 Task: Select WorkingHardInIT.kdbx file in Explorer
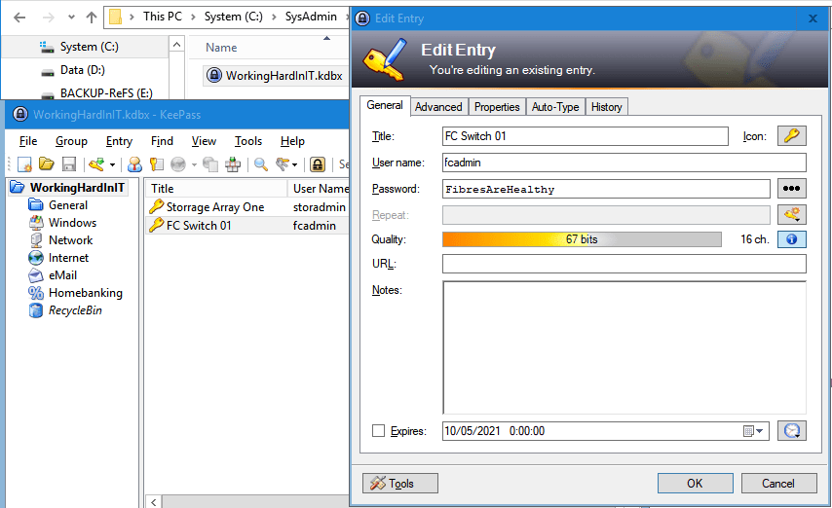click(x=275, y=76)
